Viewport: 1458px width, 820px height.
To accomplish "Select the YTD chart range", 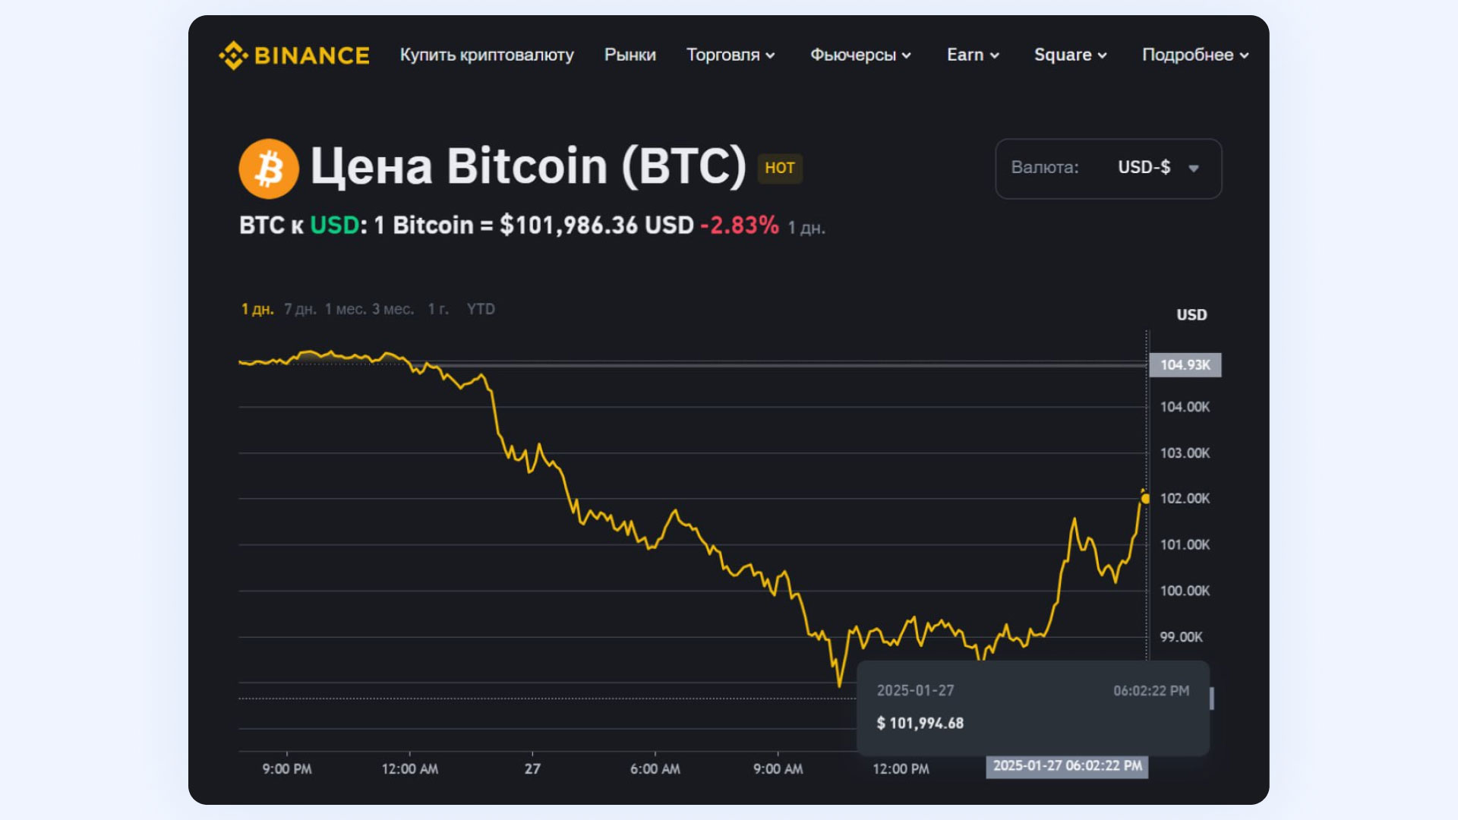I will tap(481, 309).
